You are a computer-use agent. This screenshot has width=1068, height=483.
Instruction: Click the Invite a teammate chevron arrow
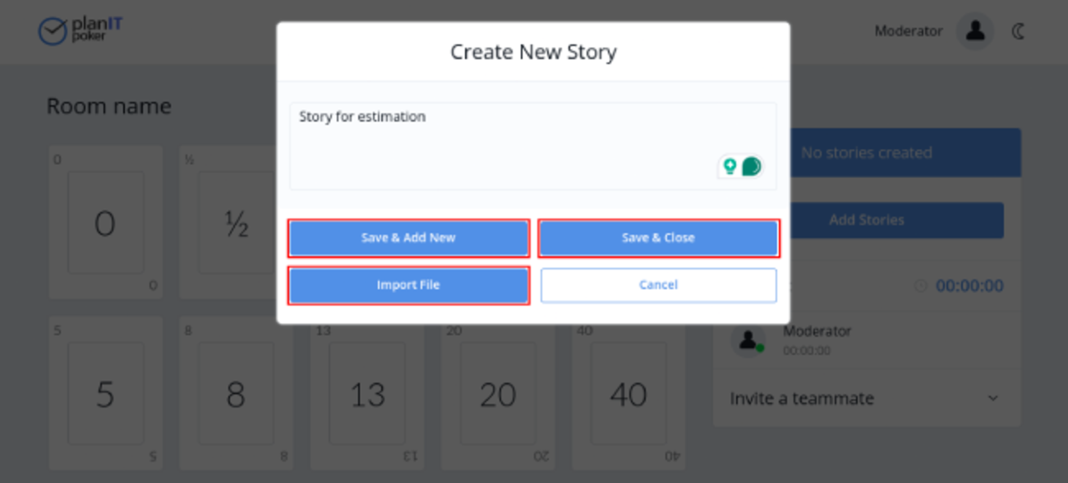(x=992, y=398)
